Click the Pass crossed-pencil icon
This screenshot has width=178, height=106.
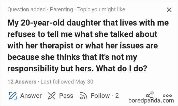[52, 96]
